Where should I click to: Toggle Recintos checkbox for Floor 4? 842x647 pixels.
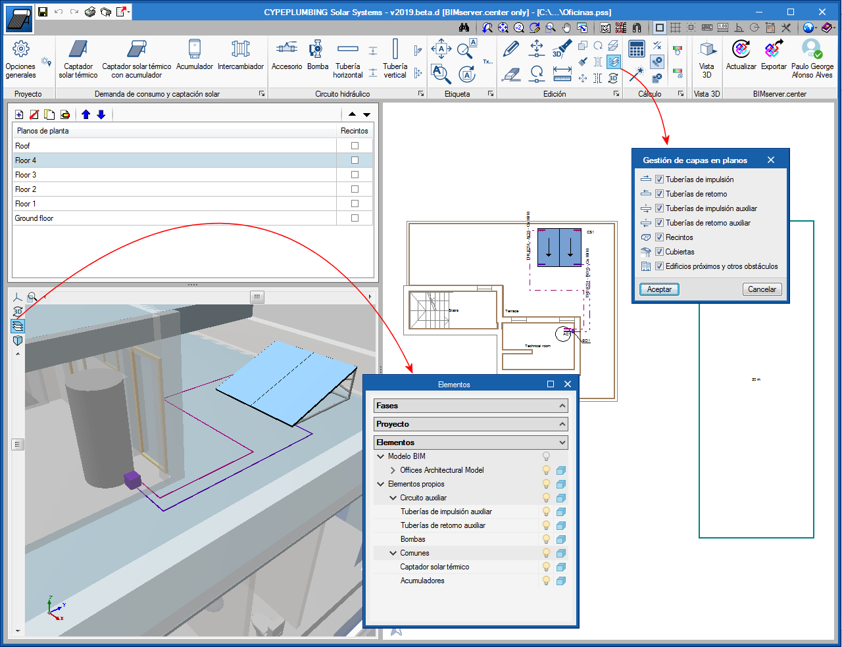tap(355, 160)
